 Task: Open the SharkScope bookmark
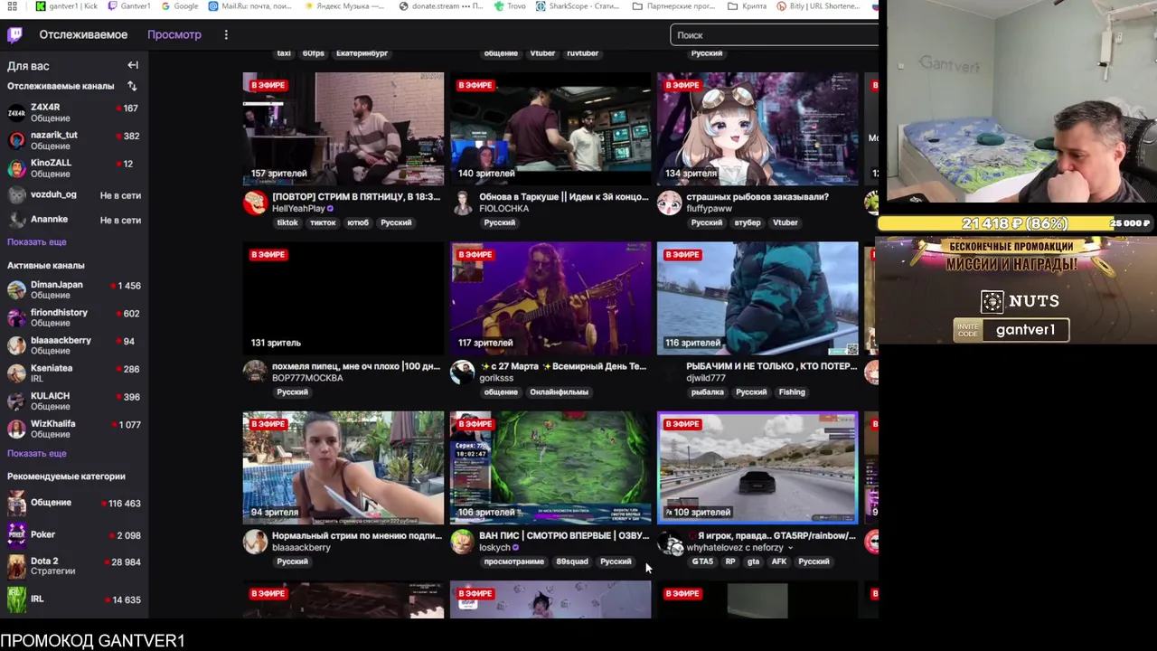pos(578,6)
